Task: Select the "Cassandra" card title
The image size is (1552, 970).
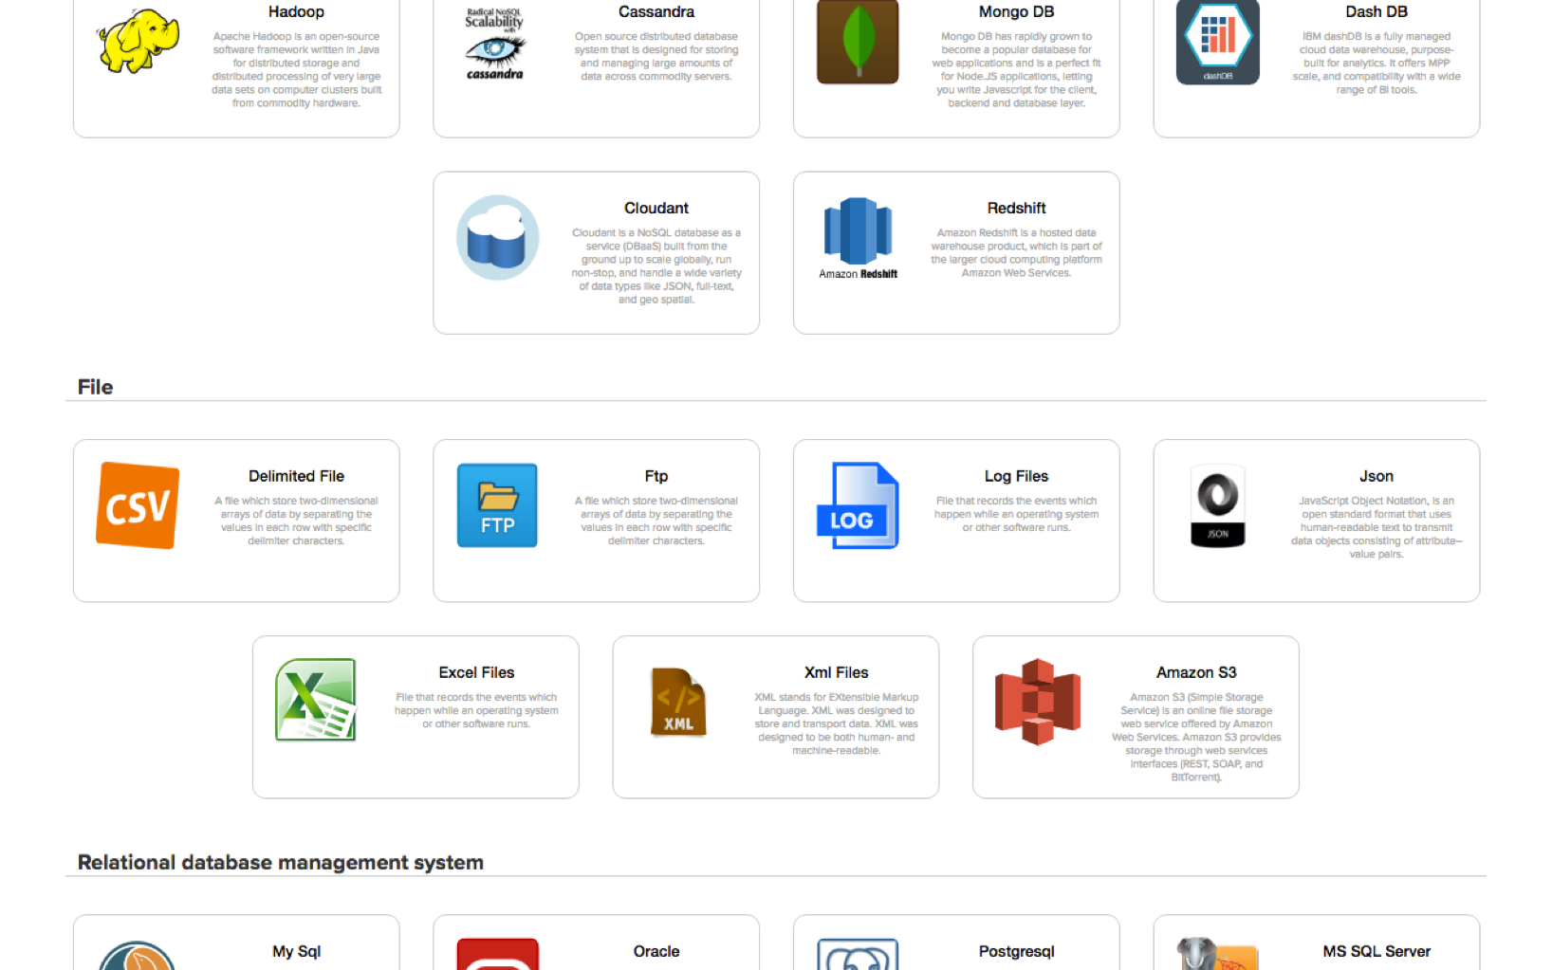Action: (656, 11)
